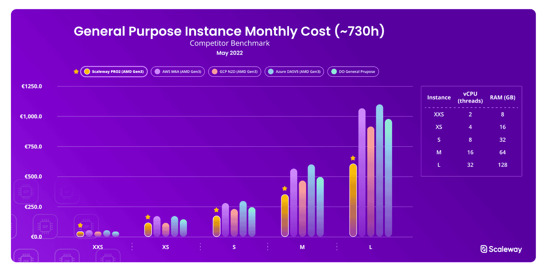The width and height of the screenshot is (548, 274).
Task: Click the RAM value 64 in table
Action: pyautogui.click(x=502, y=152)
